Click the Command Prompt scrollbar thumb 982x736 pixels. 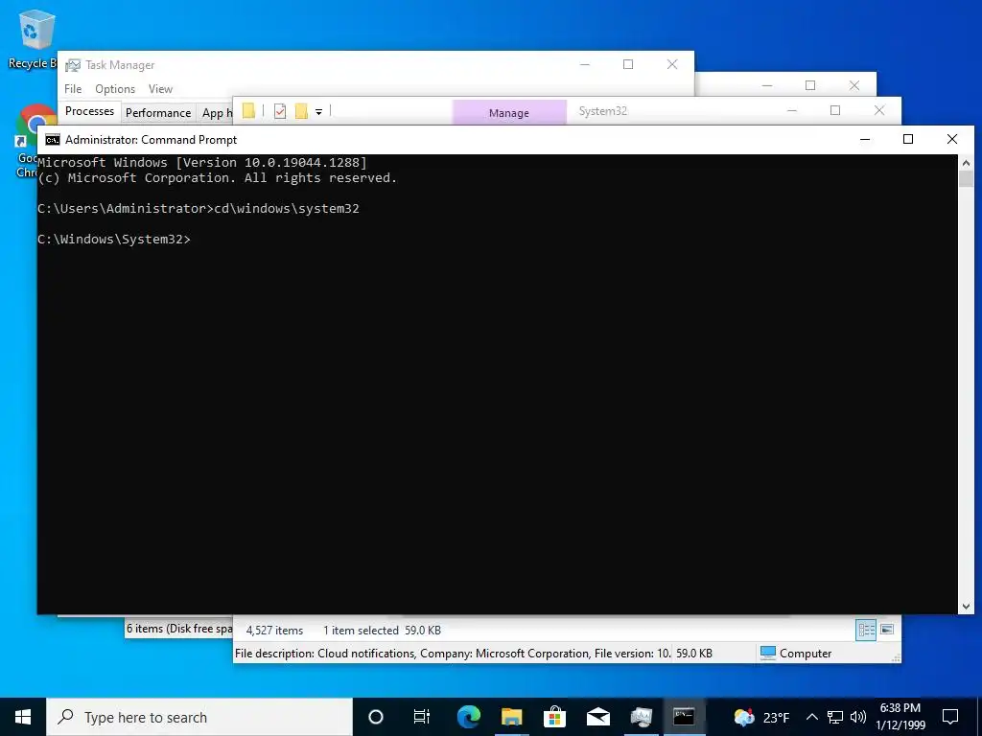pyautogui.click(x=966, y=179)
